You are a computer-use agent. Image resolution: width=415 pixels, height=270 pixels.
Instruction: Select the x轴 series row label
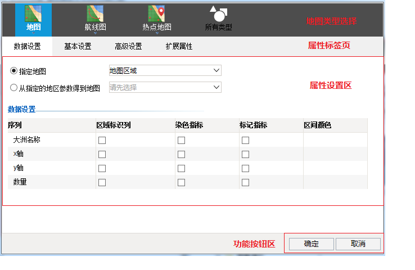[x=18, y=154]
